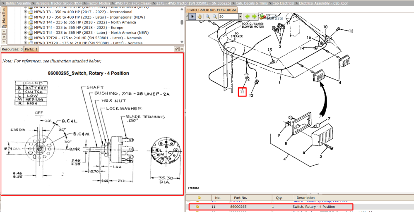Open the Main Tree side tab
Image resolution: width=414 pixels, height=212 pixels.
3,17
